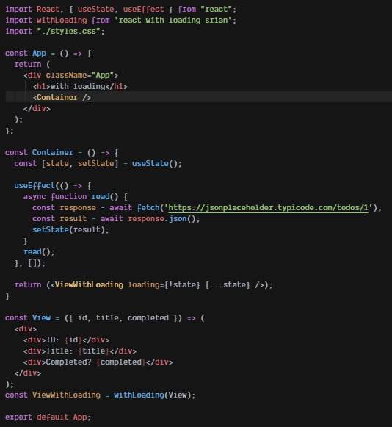Click 'const response' variable
392x427 pixels.
point(78,207)
